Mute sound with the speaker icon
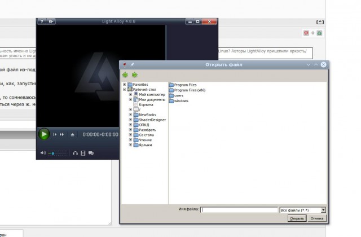The height and width of the screenshot is (237, 361). coord(43,153)
